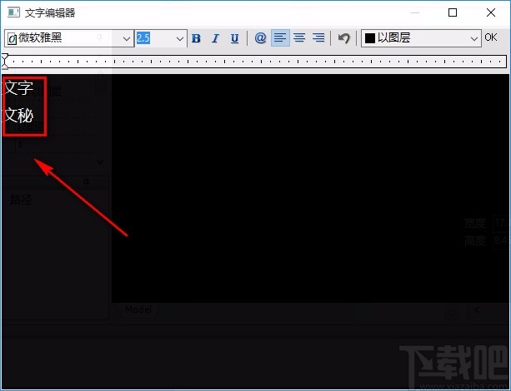Click the middle of the ruler bar
The height and width of the screenshot is (391, 511).
tap(255, 61)
